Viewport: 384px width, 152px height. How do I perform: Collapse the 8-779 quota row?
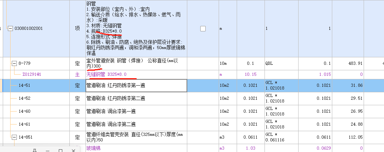(14, 63)
